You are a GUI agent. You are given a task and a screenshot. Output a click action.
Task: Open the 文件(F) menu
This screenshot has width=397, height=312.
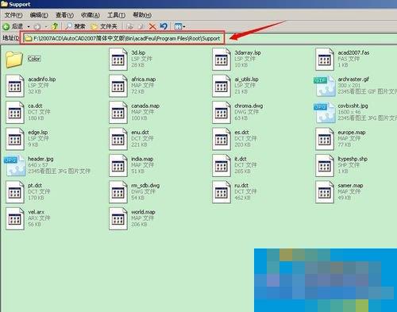(x=13, y=15)
